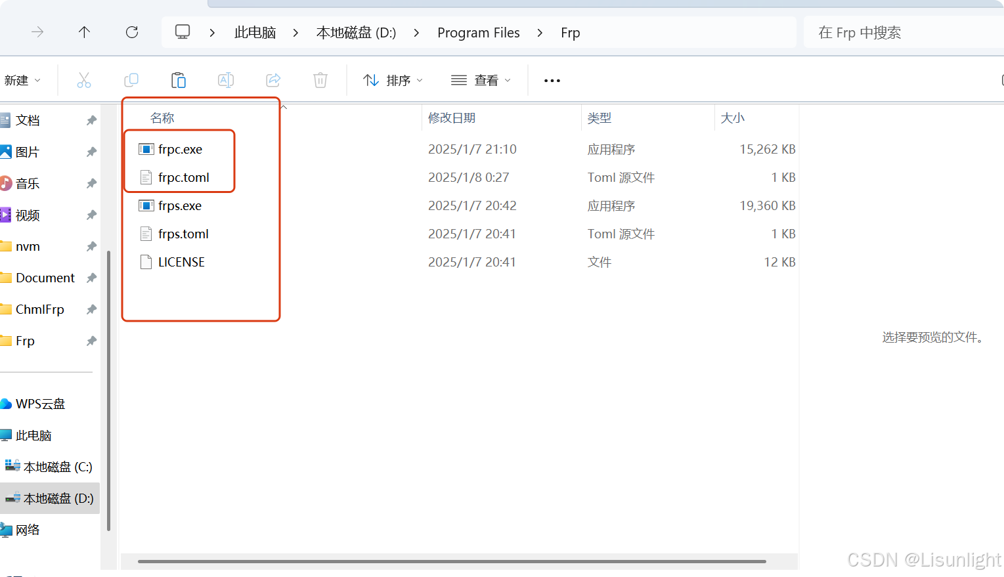This screenshot has height=577, width=1004.
Task: Click the frpc.toml document icon
Action: 146,177
